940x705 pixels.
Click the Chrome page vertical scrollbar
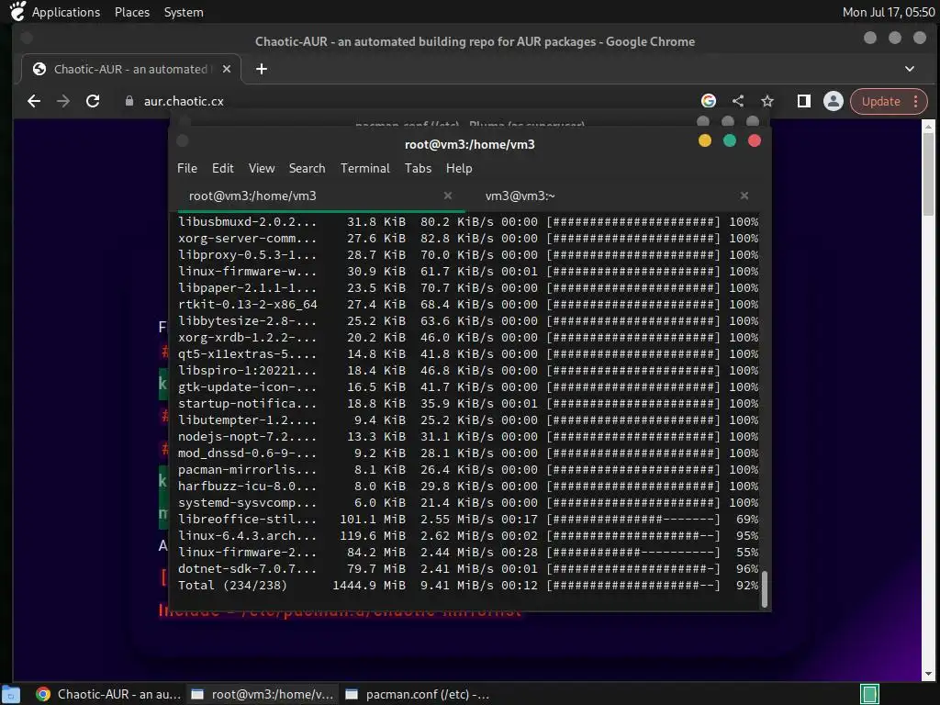click(x=928, y=173)
